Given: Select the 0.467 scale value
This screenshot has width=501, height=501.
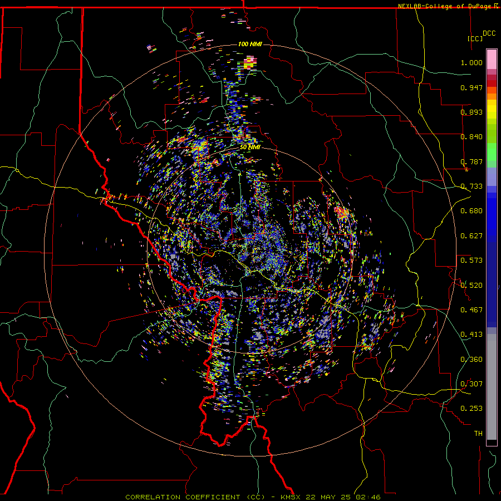Looking at the screenshot, I should [x=471, y=310].
